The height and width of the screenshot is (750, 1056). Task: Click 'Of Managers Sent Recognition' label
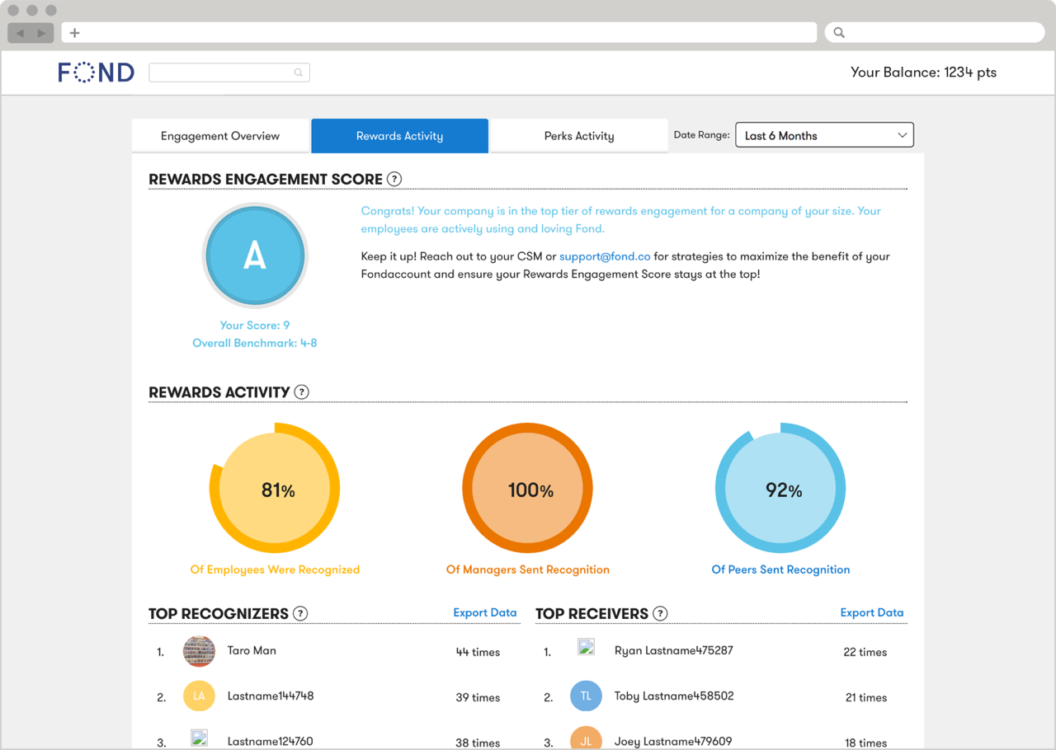(x=528, y=570)
